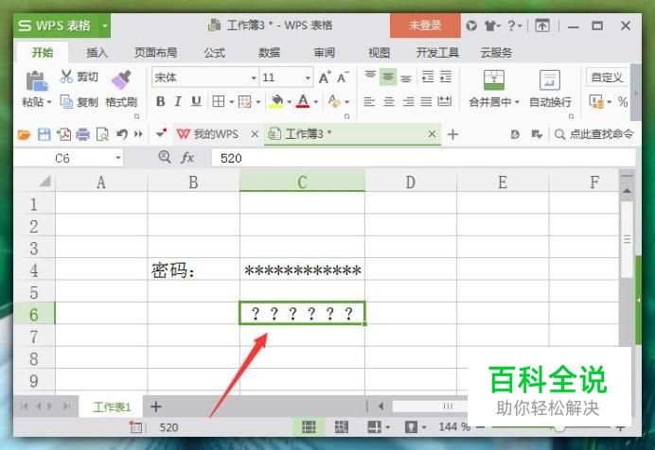Toggle vertical middle alignment

pos(388,77)
